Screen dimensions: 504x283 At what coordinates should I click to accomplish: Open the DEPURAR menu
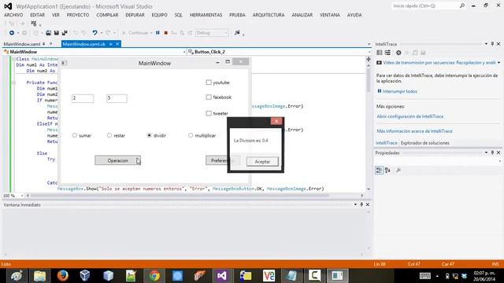click(135, 15)
